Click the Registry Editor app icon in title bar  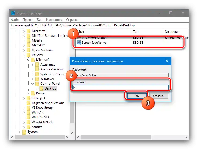pos(13,13)
